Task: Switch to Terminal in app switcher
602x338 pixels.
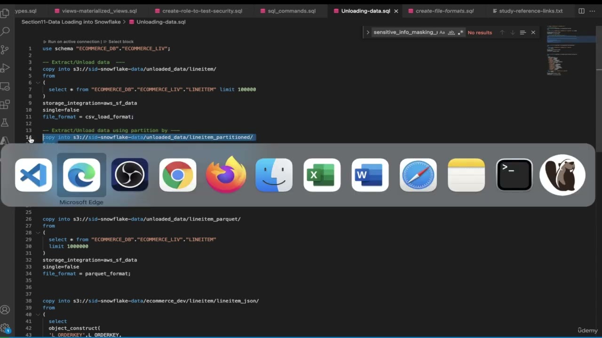Action: tap(515, 175)
